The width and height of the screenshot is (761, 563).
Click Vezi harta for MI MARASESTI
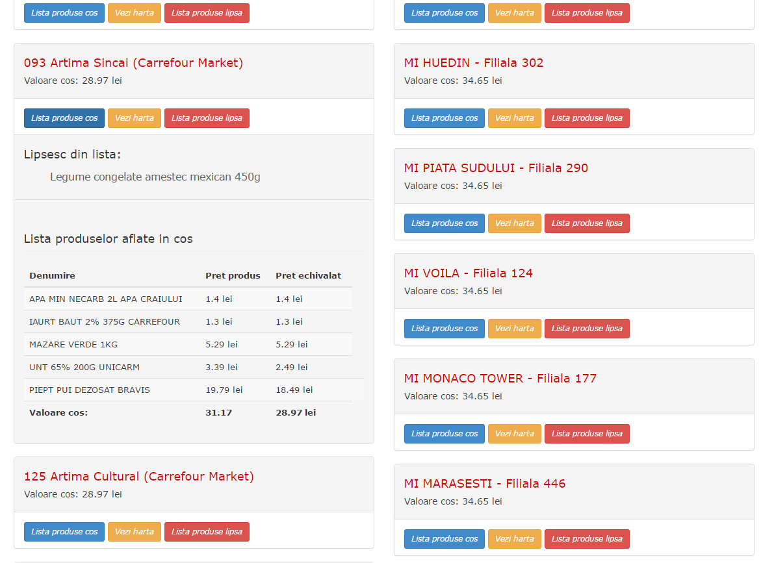point(515,539)
